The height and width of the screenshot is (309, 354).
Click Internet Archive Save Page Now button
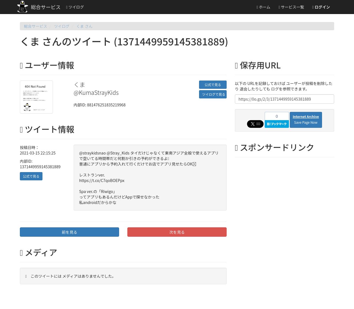click(x=306, y=120)
